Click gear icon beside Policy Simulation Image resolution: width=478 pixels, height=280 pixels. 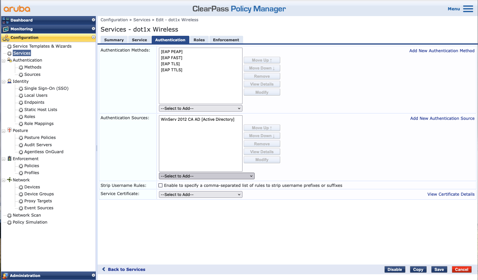point(9,222)
